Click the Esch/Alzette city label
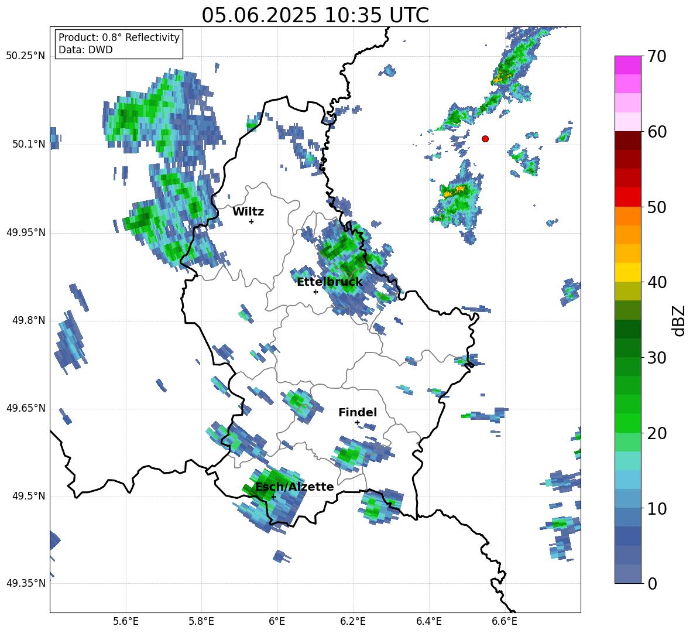This screenshot has height=633, width=693. (294, 487)
